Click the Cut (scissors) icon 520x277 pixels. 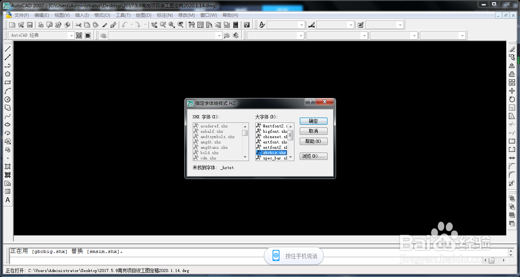click(x=78, y=25)
